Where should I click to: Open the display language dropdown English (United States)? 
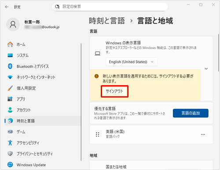coord(132,62)
